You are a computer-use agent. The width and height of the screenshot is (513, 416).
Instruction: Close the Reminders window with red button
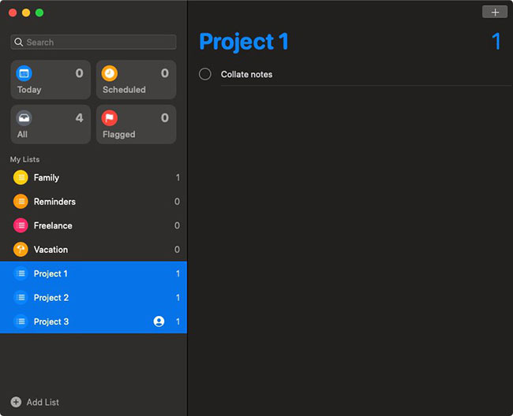tap(13, 13)
